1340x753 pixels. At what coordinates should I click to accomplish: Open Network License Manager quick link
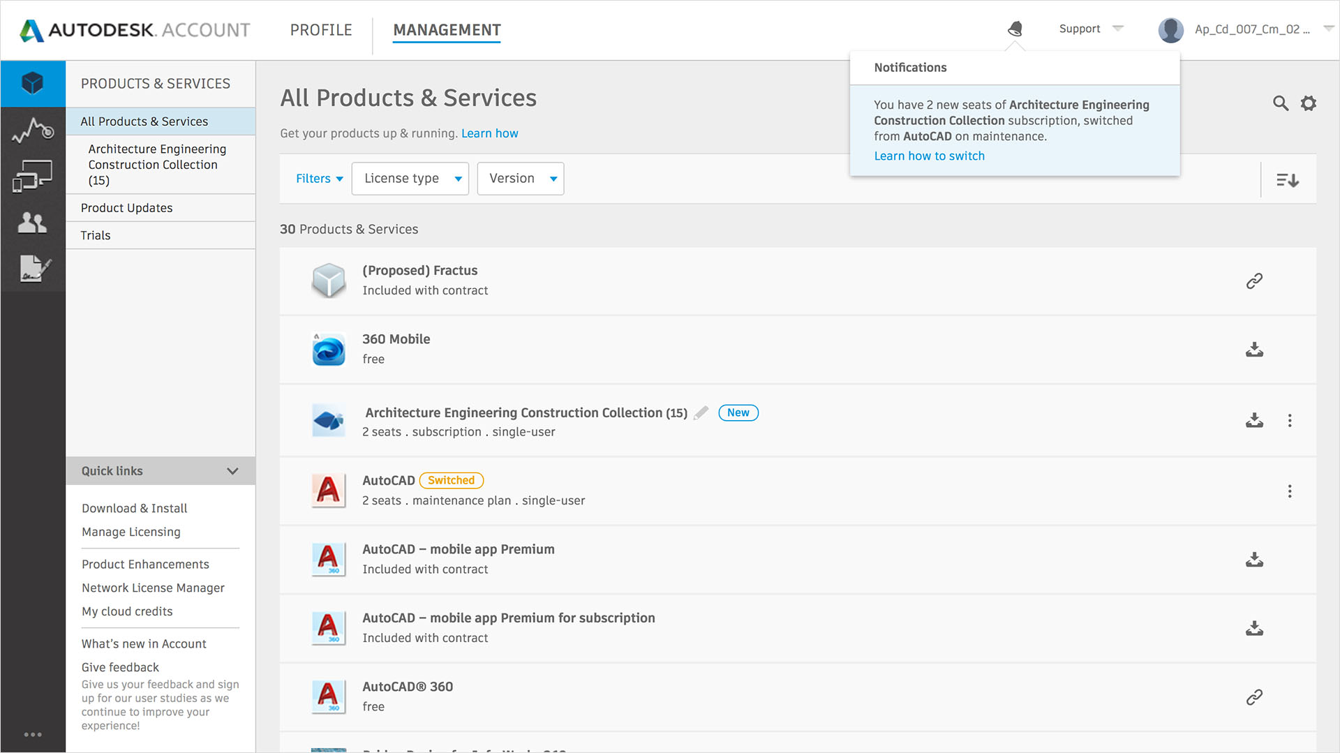tap(153, 588)
